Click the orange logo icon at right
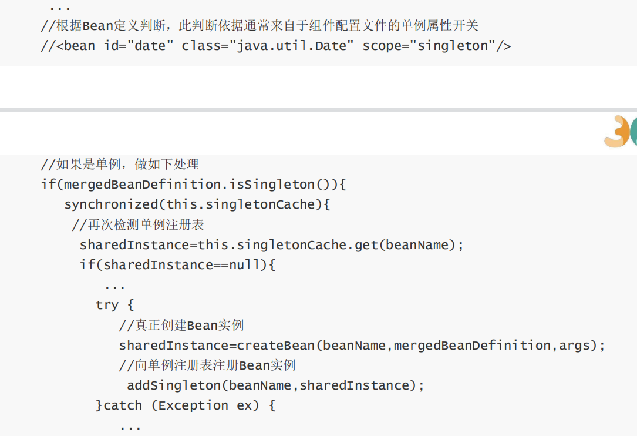The height and width of the screenshot is (436, 637). [x=615, y=132]
